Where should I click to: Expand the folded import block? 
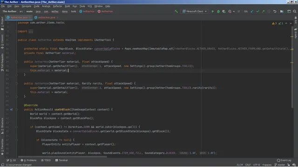click(x=31, y=32)
